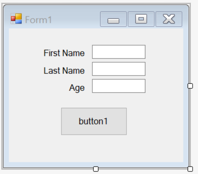Click empty title bar area beside Form1
Screen dimensions: 198x174
[x=76, y=20]
